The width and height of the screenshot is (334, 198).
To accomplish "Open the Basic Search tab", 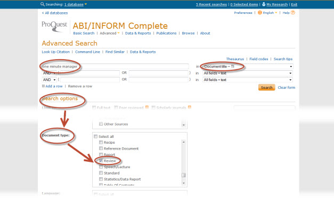I will [84, 33].
